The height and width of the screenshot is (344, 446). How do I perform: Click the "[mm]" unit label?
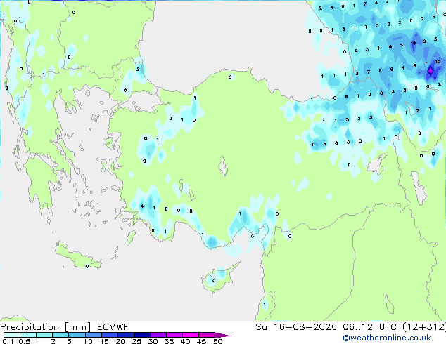(78, 327)
